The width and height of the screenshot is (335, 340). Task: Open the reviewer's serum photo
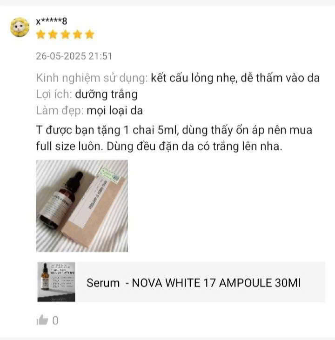click(x=82, y=206)
